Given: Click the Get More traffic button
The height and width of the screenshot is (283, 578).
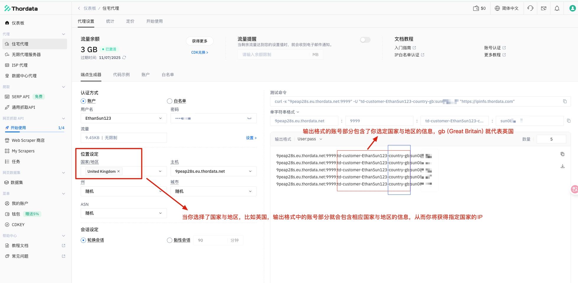Looking at the screenshot, I should pos(199,41).
